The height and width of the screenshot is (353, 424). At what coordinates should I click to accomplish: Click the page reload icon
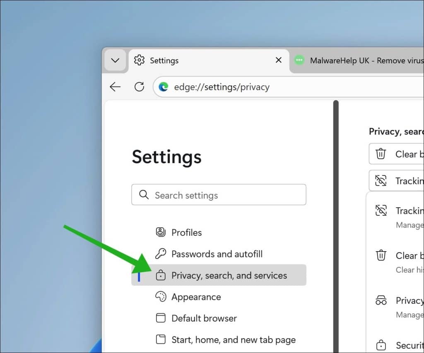coord(140,87)
